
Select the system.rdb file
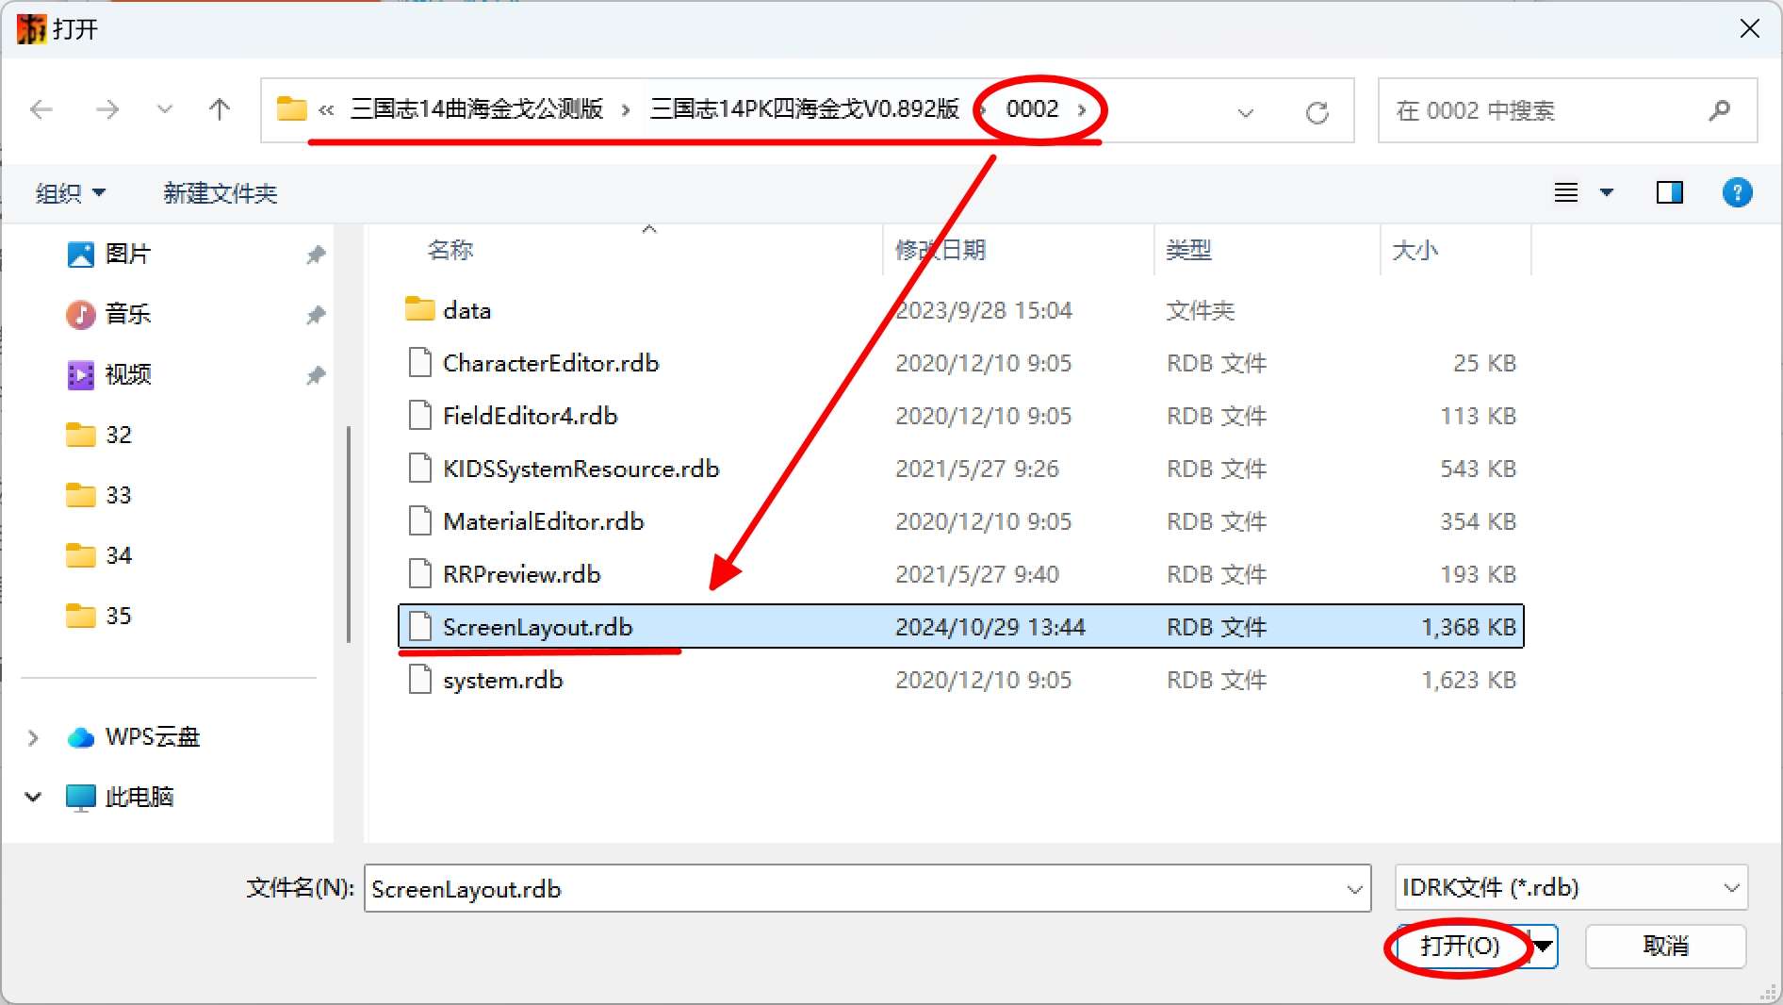pyautogui.click(x=502, y=680)
